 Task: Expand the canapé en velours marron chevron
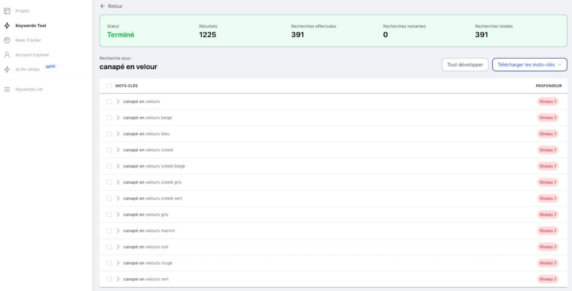(118, 231)
